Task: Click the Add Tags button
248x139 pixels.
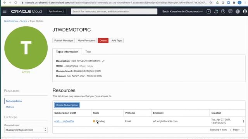Action: click(x=117, y=41)
